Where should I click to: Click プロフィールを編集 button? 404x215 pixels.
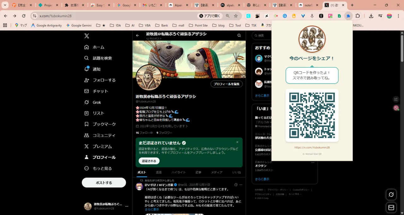pyautogui.click(x=227, y=84)
